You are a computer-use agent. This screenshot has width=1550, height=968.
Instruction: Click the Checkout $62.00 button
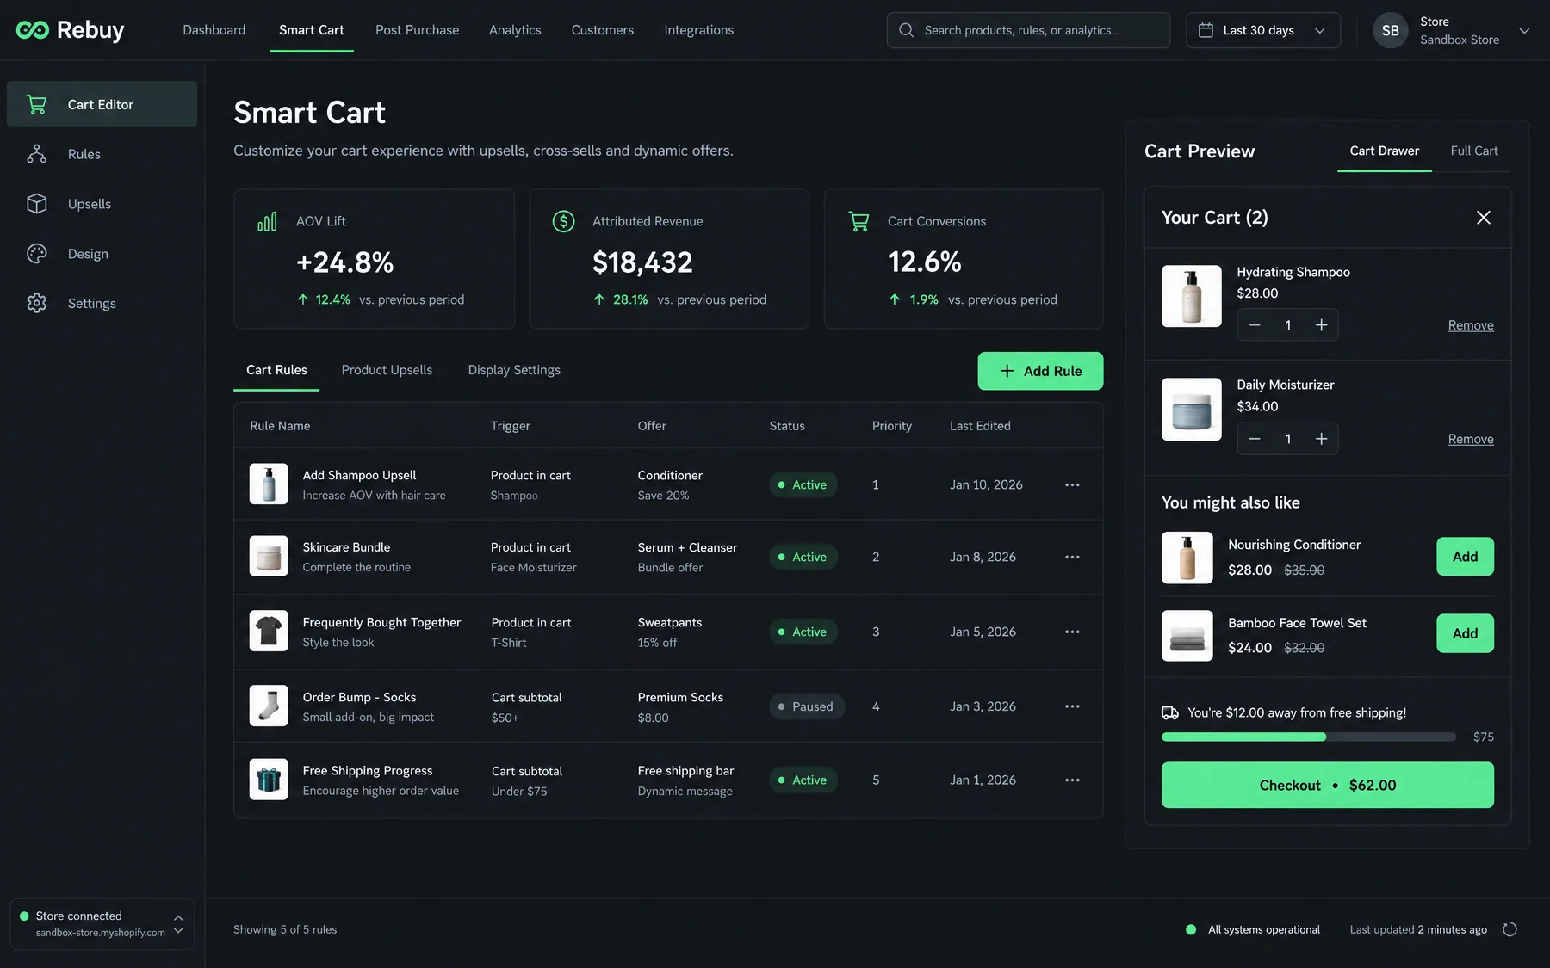tap(1327, 785)
